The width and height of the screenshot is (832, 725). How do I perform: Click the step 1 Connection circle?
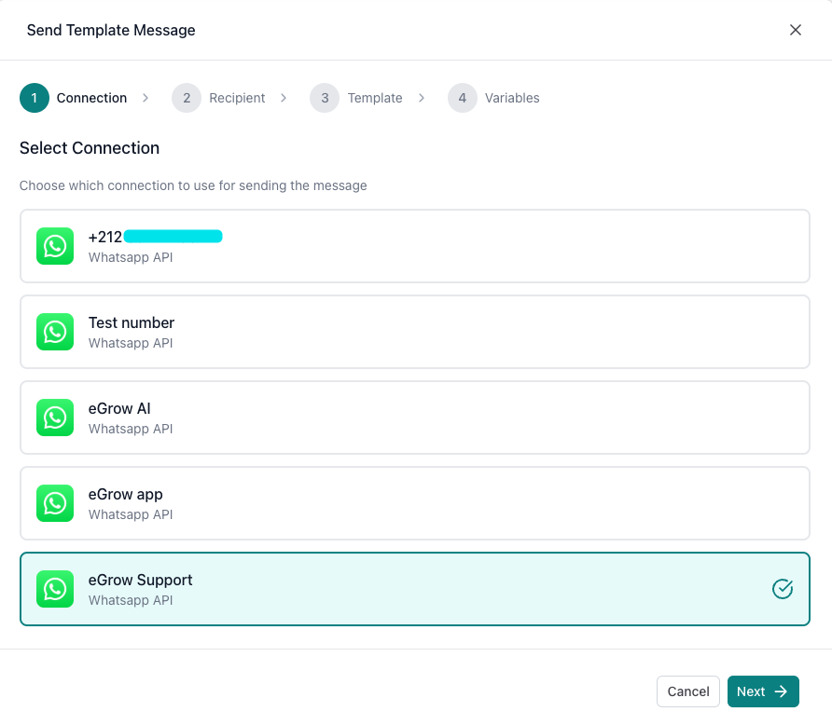[x=35, y=98]
